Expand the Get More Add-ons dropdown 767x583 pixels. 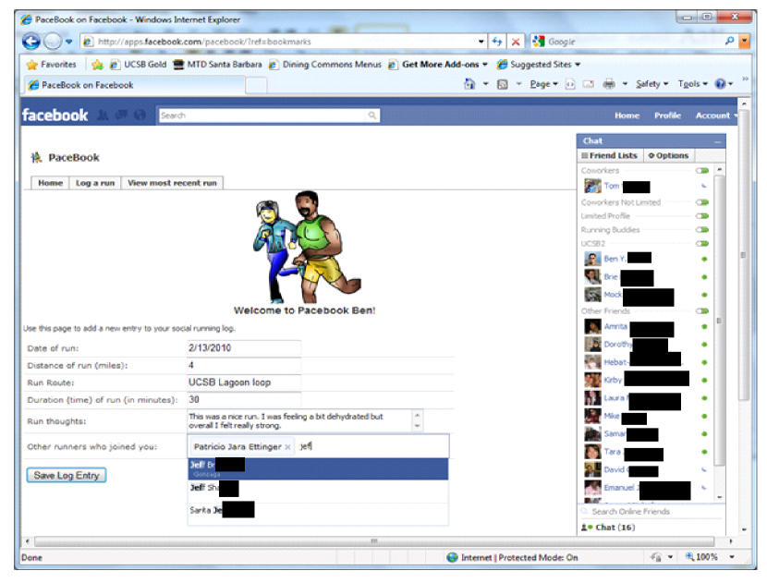pos(485,65)
